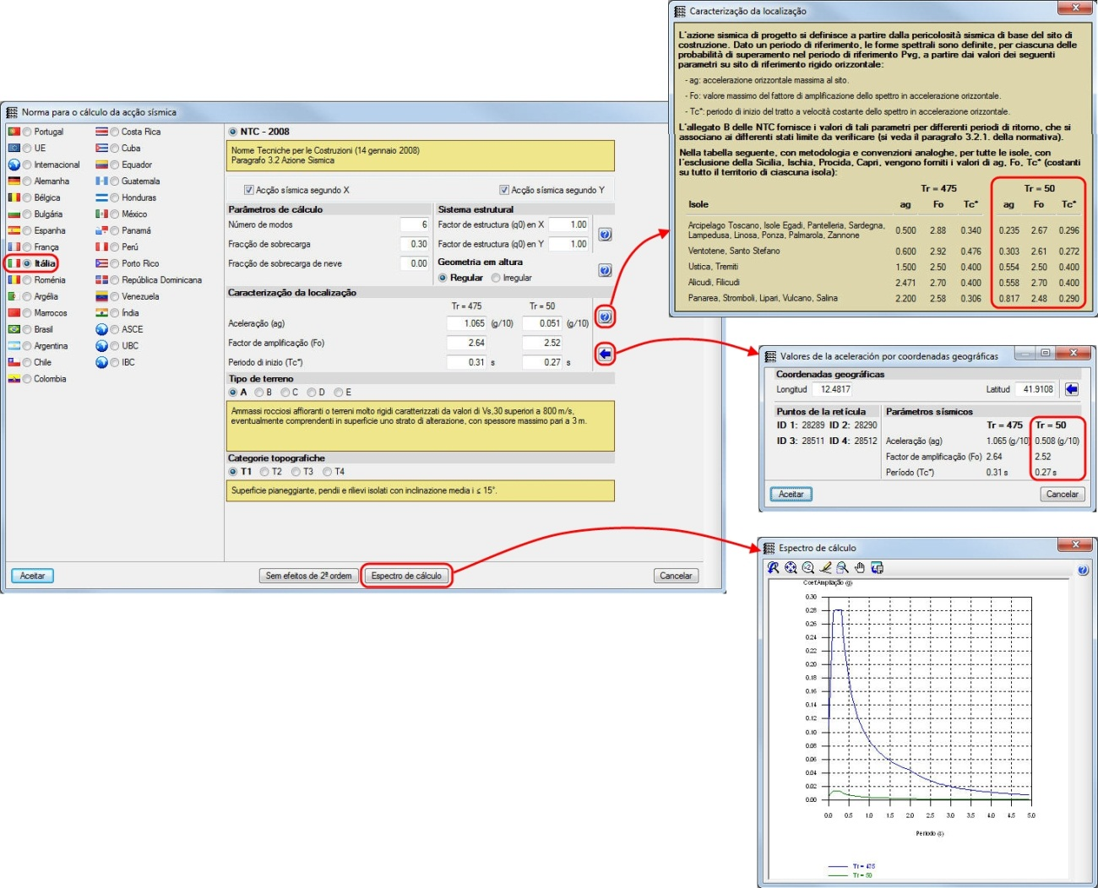Click the Latitud input field
The height and width of the screenshot is (888, 1098).
coord(1036,389)
